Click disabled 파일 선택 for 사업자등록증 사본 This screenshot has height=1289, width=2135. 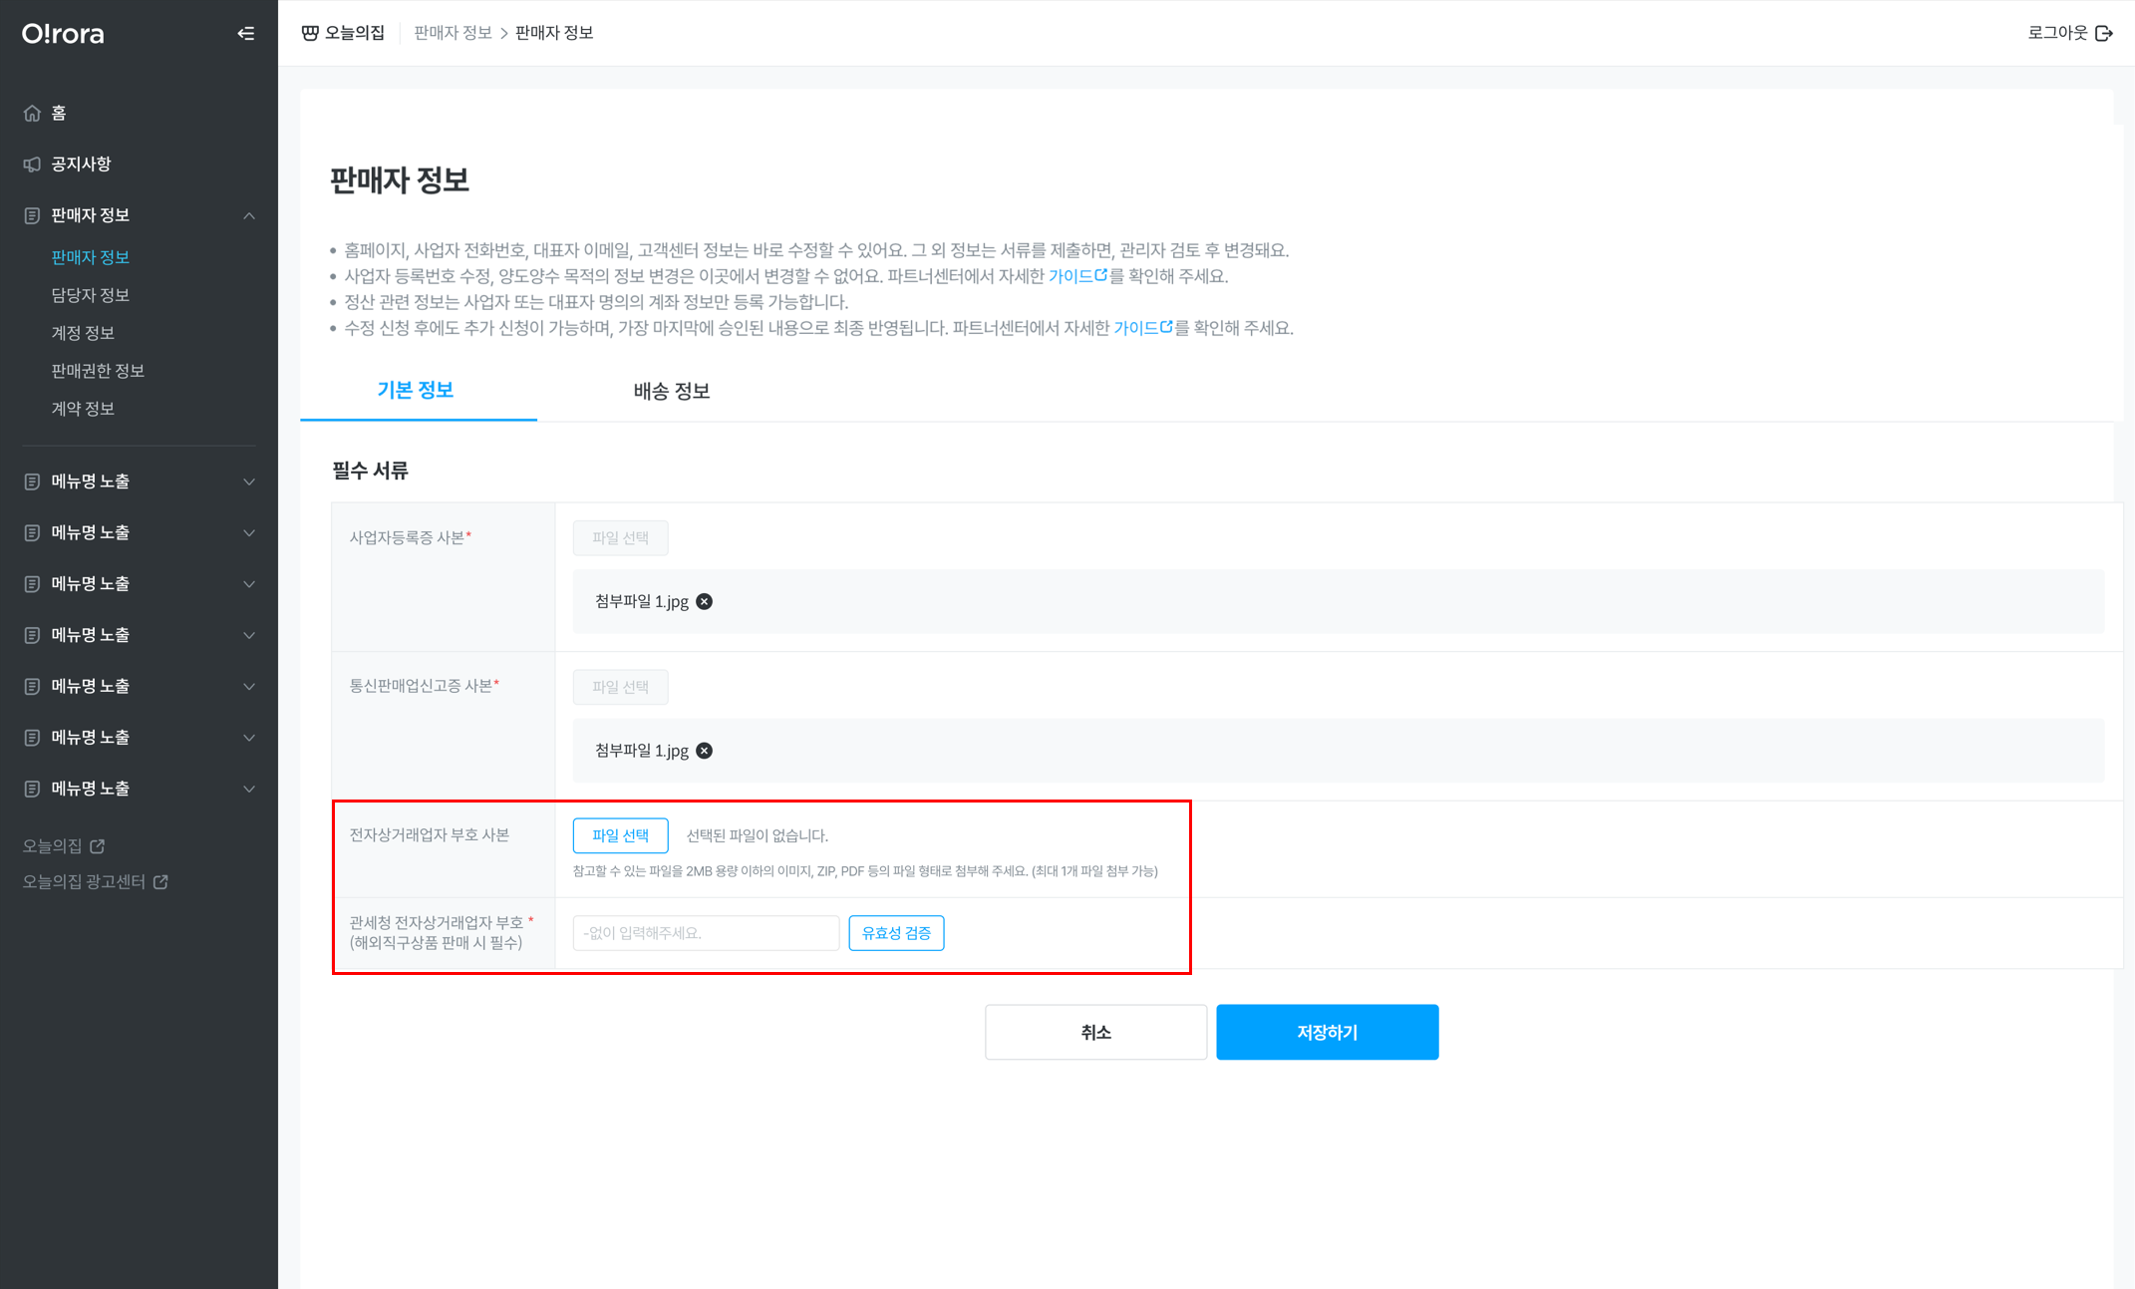[x=620, y=538]
